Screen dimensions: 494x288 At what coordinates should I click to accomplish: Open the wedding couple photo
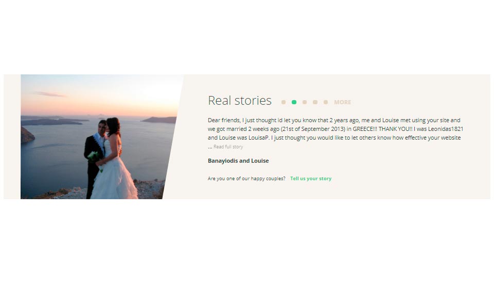[x=99, y=137]
